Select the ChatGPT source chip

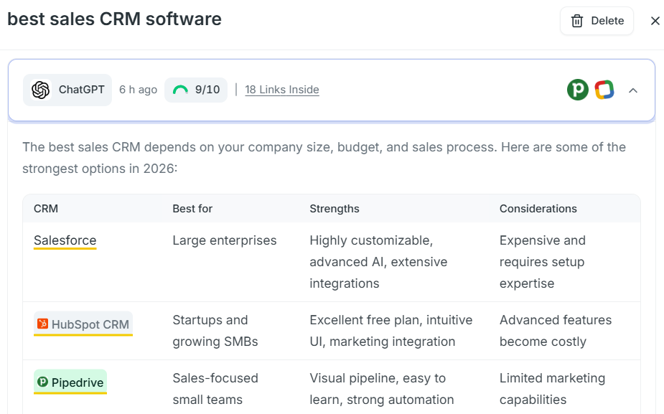tap(67, 90)
